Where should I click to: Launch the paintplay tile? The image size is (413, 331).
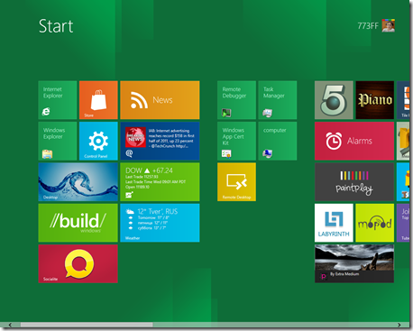(x=354, y=181)
